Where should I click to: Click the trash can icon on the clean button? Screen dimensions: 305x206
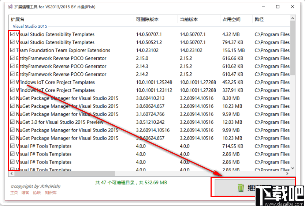point(241,188)
